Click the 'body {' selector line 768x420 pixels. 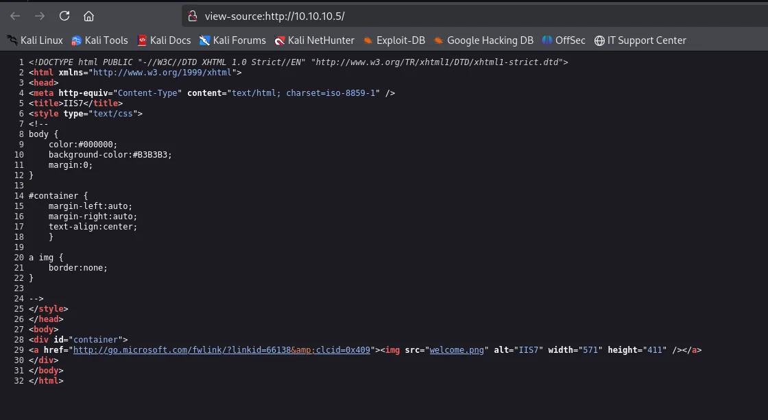44,134
